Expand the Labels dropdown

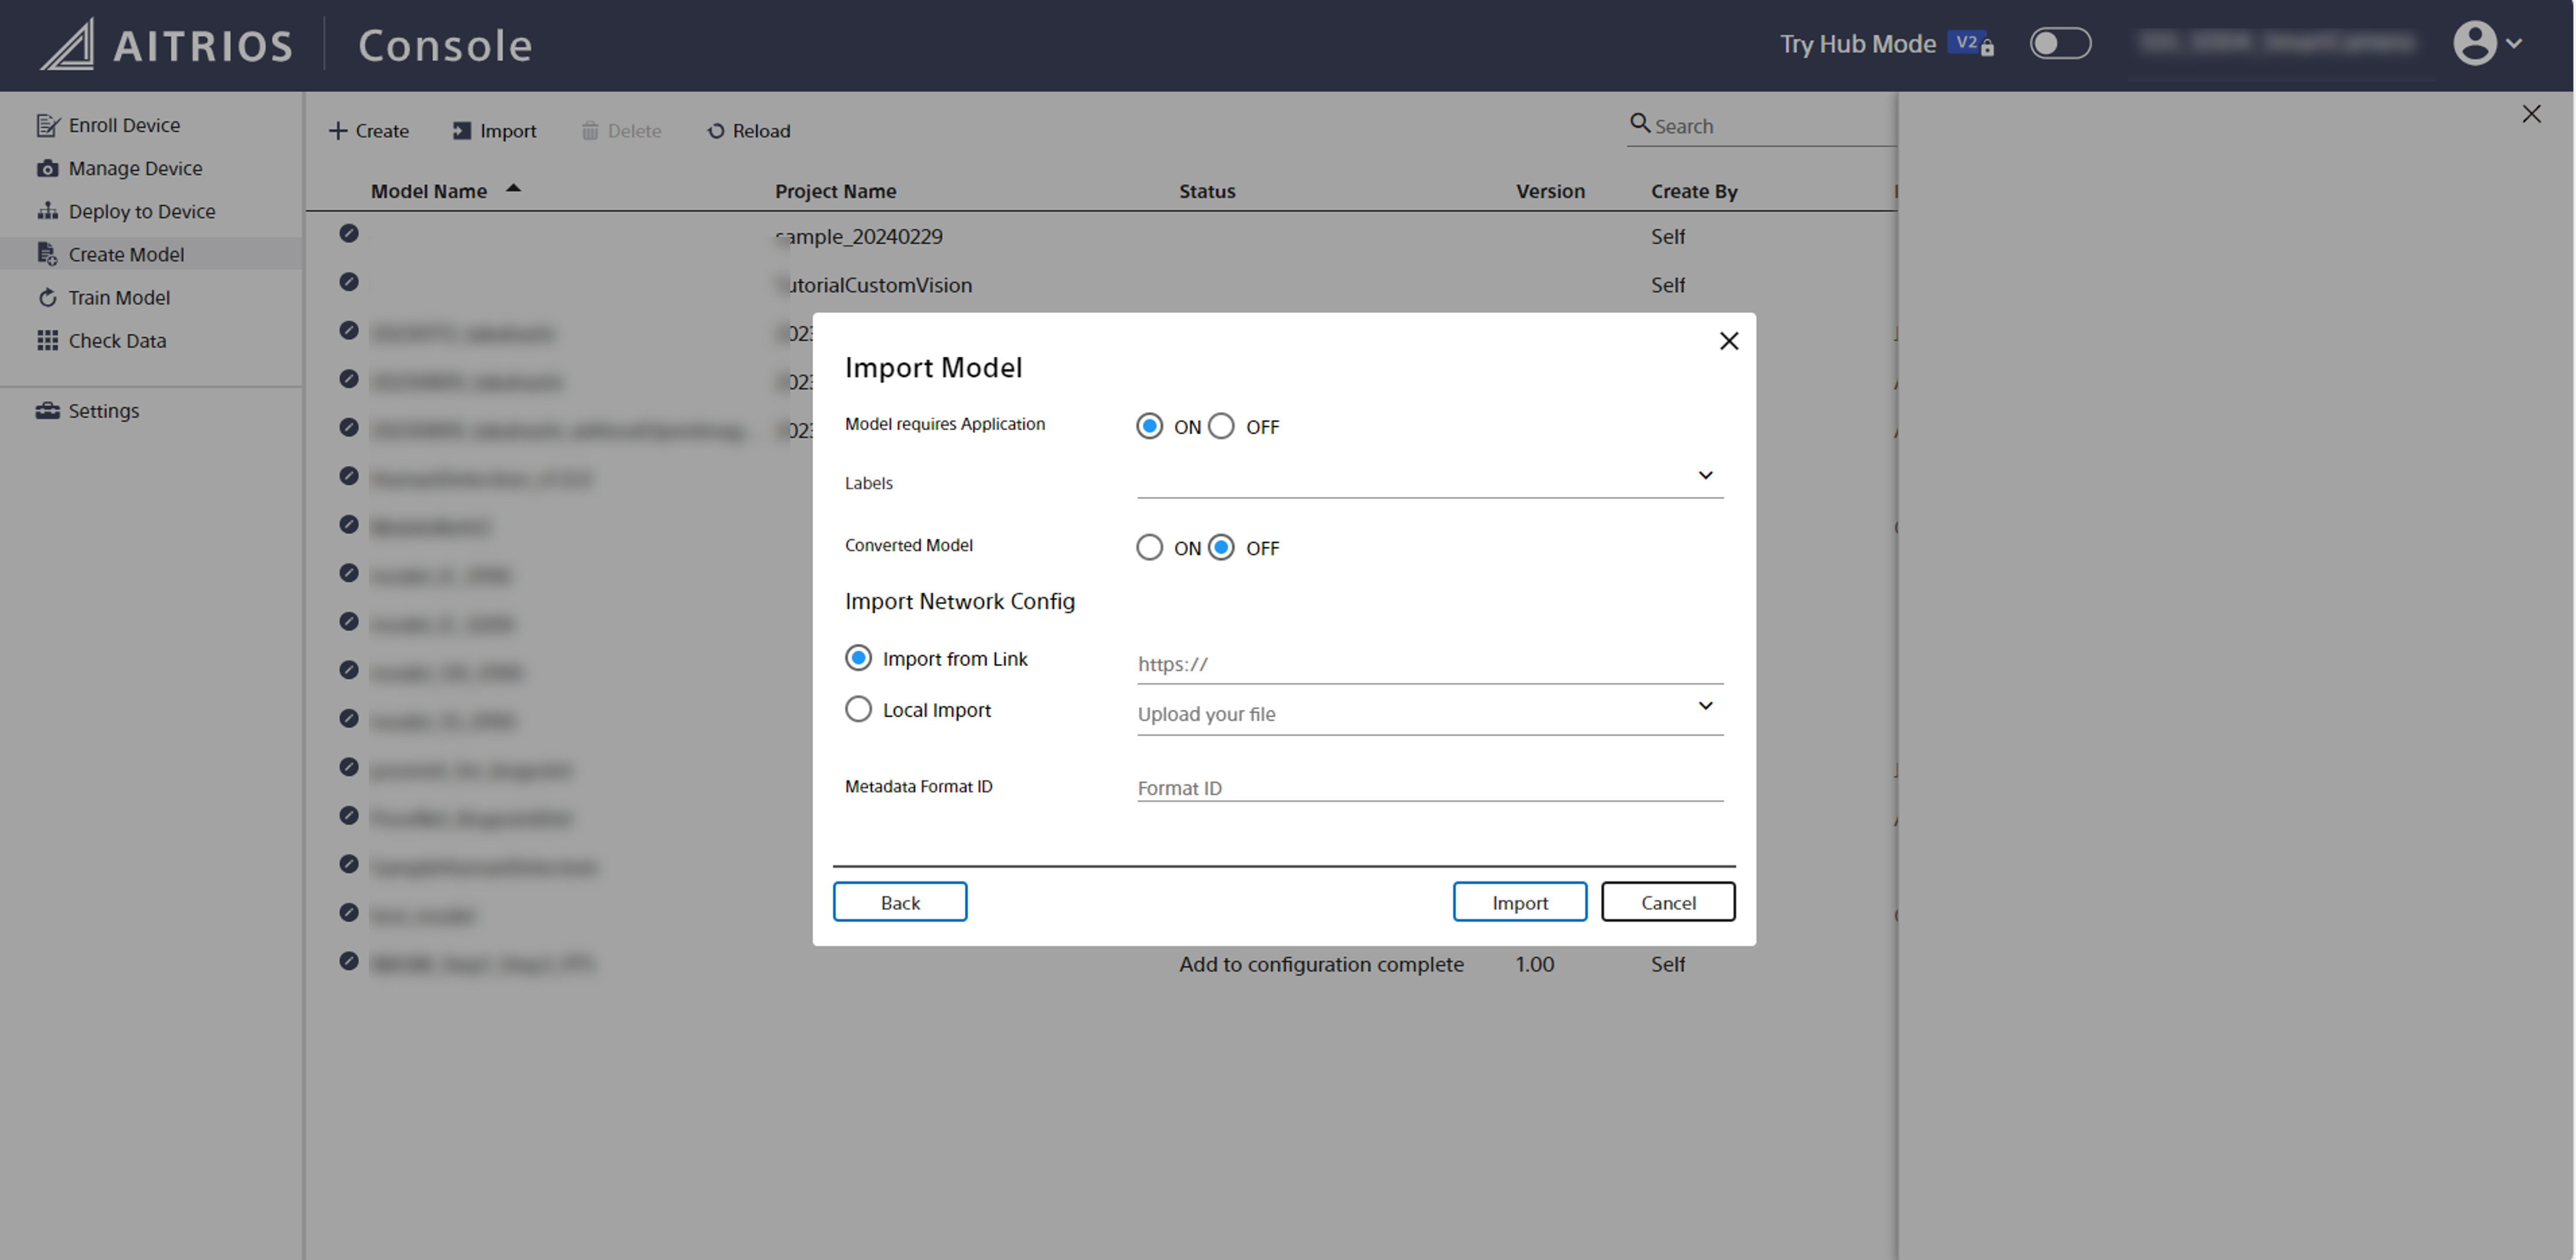[1705, 476]
